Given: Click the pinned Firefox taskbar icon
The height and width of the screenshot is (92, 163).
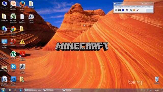Looking at the screenshot, I should [x=15, y=90].
